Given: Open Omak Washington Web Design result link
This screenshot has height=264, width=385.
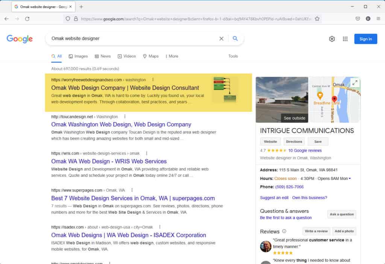Looking at the screenshot, I should point(121,124).
